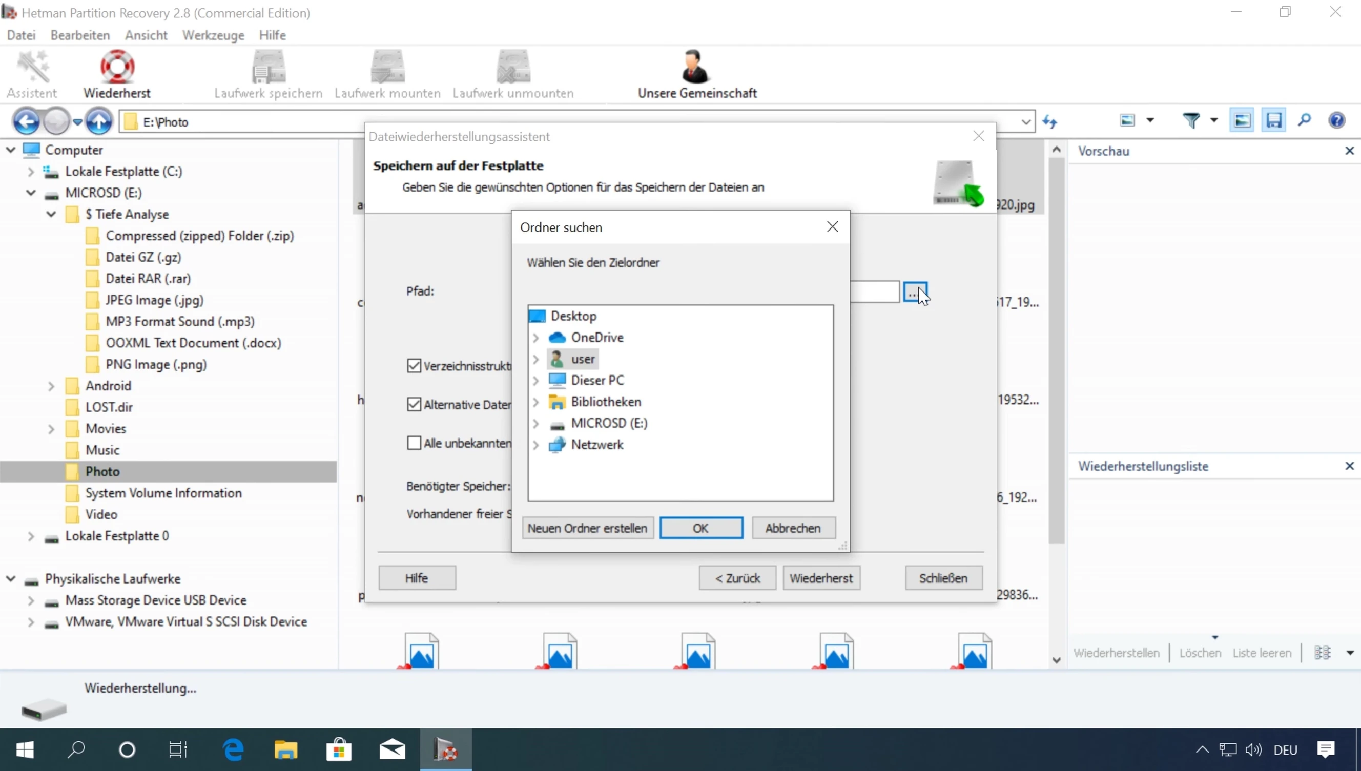
Task: Expand Lokale Festplatte (C:) in sidebar
Action: coord(31,172)
